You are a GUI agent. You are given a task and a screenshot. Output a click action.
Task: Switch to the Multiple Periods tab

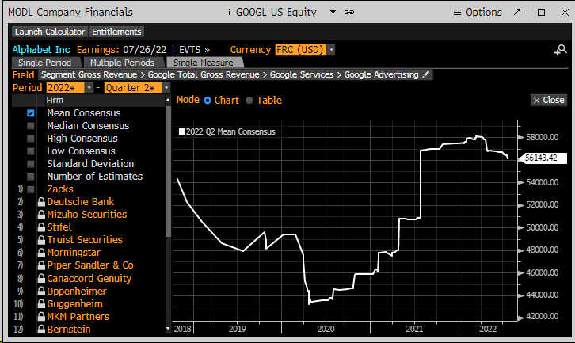tap(122, 63)
